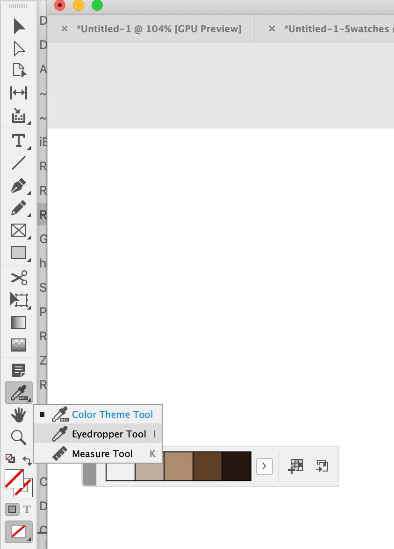This screenshot has width=394, height=549.
Task: Select the Scissors tool
Action: coord(19,278)
